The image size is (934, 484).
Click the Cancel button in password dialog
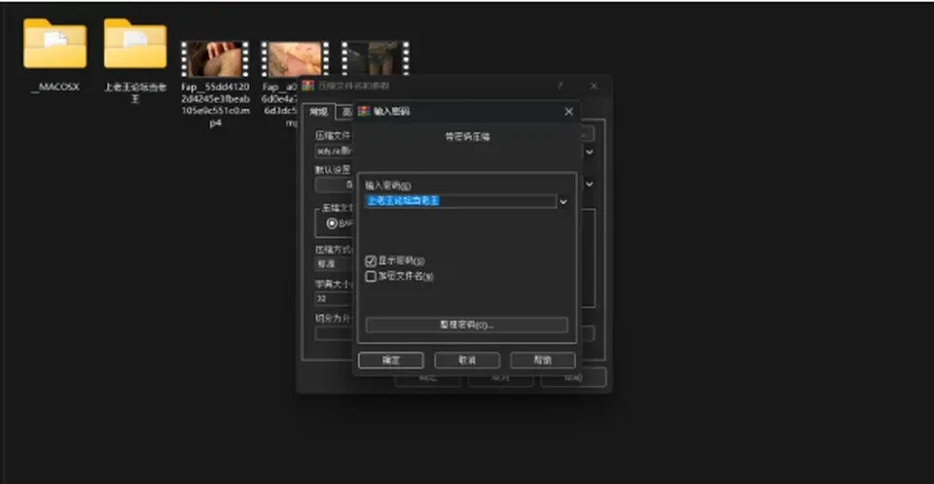(x=467, y=361)
